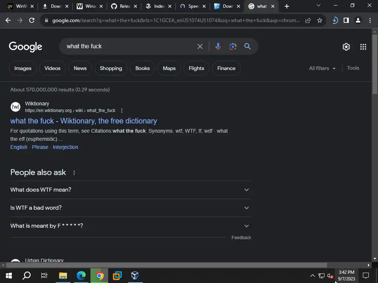Switch to the 'Spee' browser tab

coord(190,6)
